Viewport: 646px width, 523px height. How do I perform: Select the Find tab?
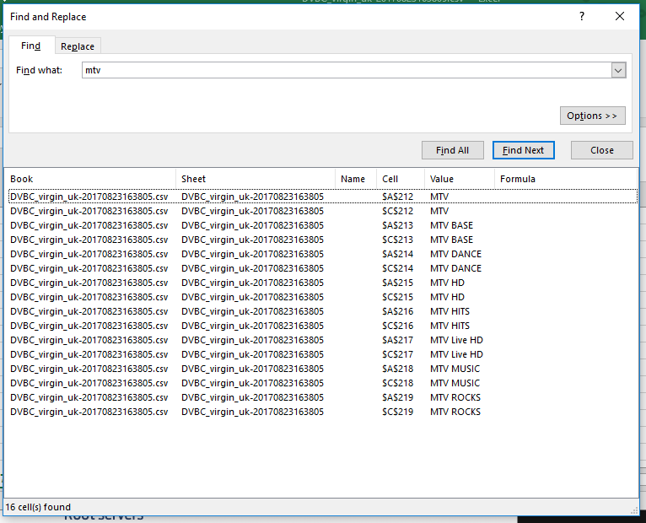[31, 46]
